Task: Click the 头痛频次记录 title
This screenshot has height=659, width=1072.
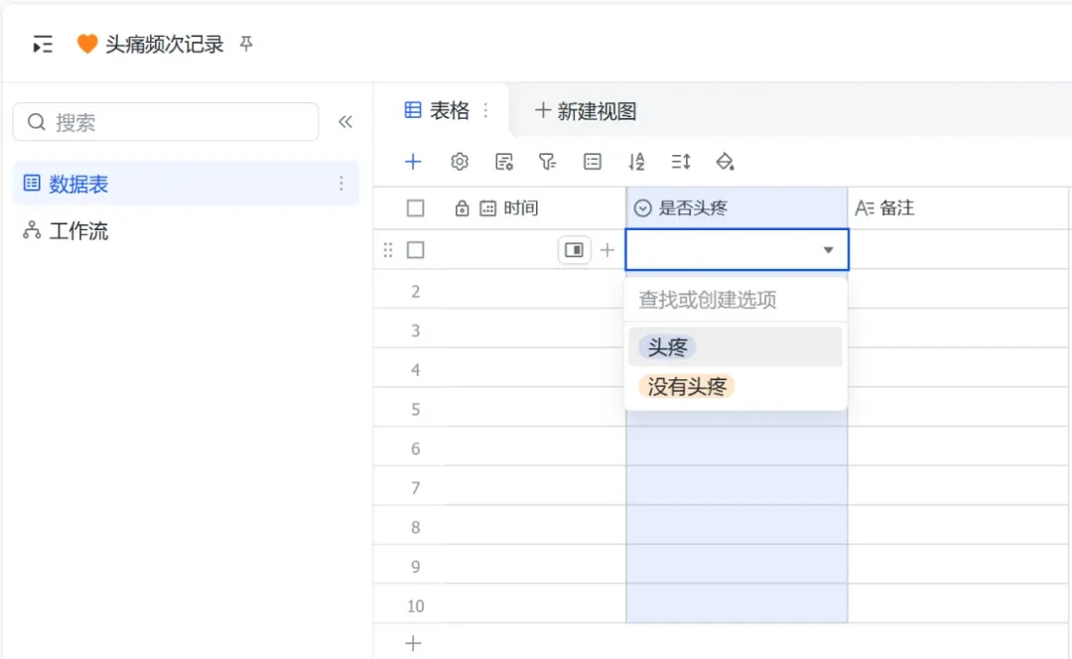Action: coord(164,44)
